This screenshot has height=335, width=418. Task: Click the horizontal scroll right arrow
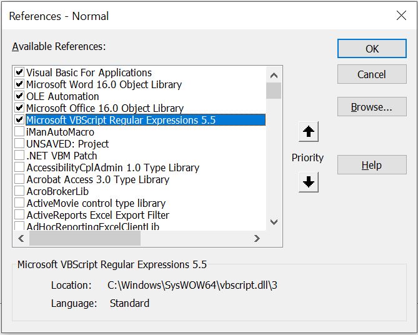tap(257, 238)
